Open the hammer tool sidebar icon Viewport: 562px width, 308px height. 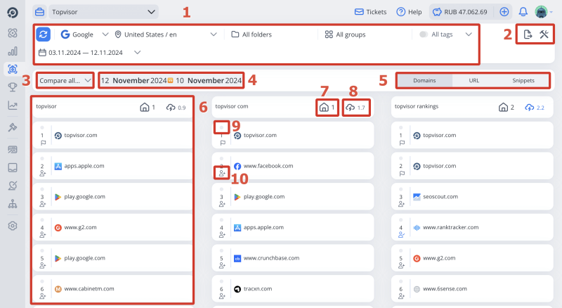[13, 127]
